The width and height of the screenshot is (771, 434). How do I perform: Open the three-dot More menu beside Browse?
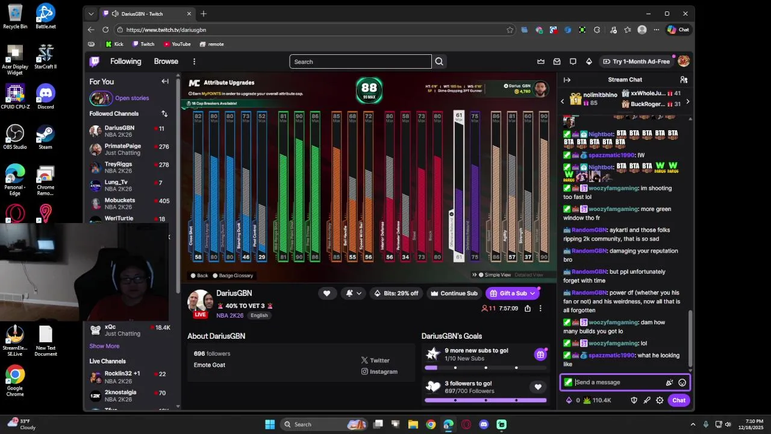[194, 61]
